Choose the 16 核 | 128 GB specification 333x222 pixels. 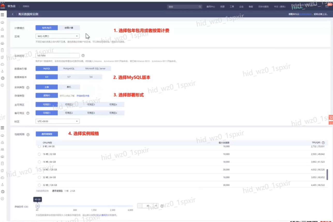(x=39, y=170)
